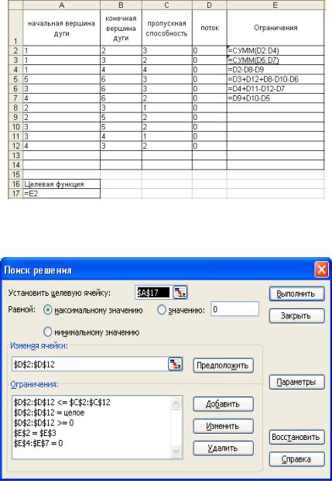Open Справка help button
Screen dimensions: 332x481
[296, 459]
